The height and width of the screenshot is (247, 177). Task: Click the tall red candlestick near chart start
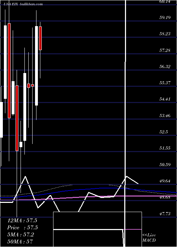[9, 71]
